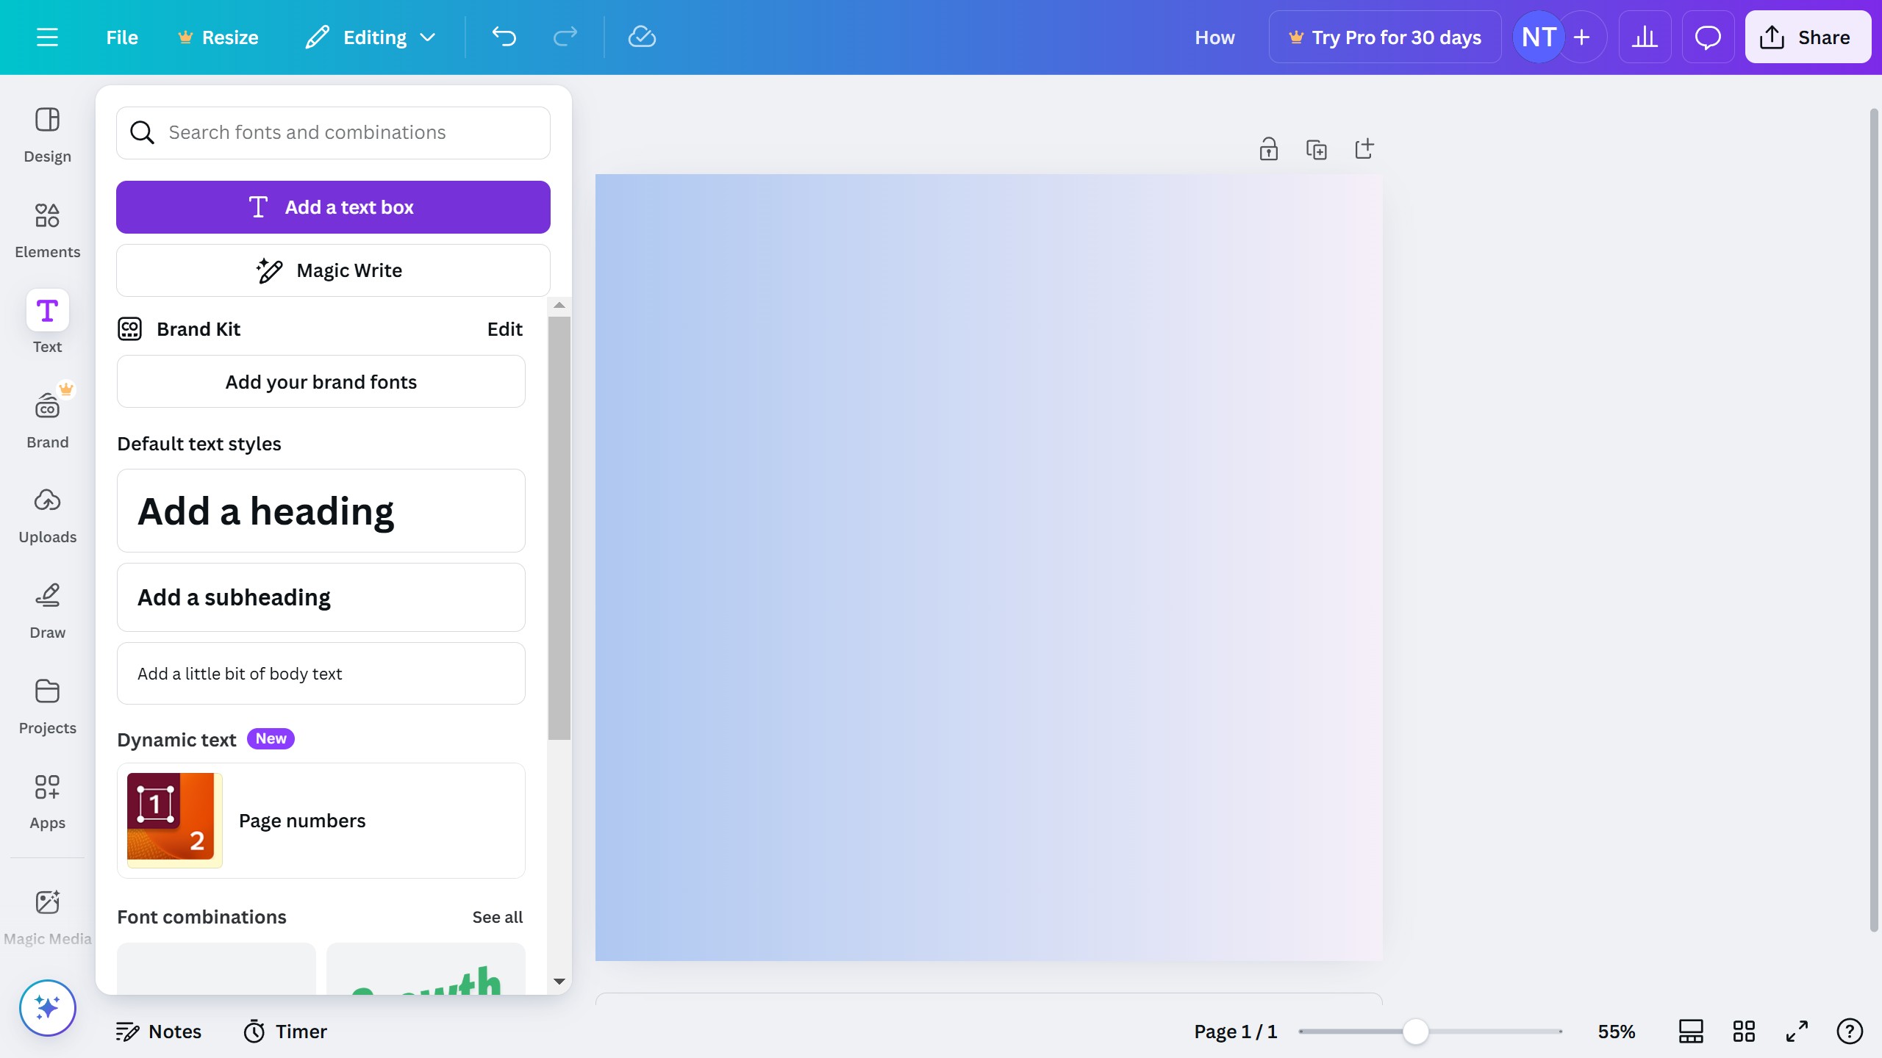1882x1058 pixels.
Task: Open the main hamburger menu
Action: point(47,37)
